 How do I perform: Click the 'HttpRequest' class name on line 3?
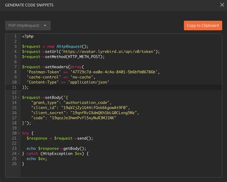[x=69, y=46]
